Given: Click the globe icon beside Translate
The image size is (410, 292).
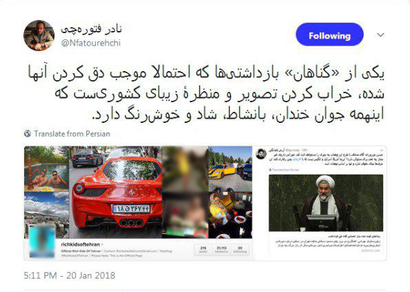Looking at the screenshot, I should click(28, 134).
